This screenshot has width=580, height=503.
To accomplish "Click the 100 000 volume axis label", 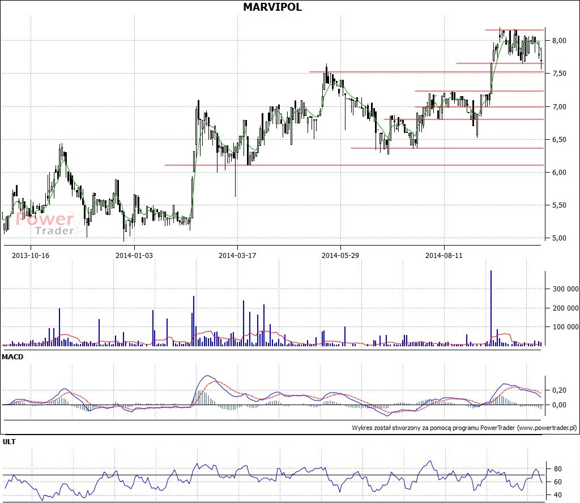I will [x=566, y=327].
